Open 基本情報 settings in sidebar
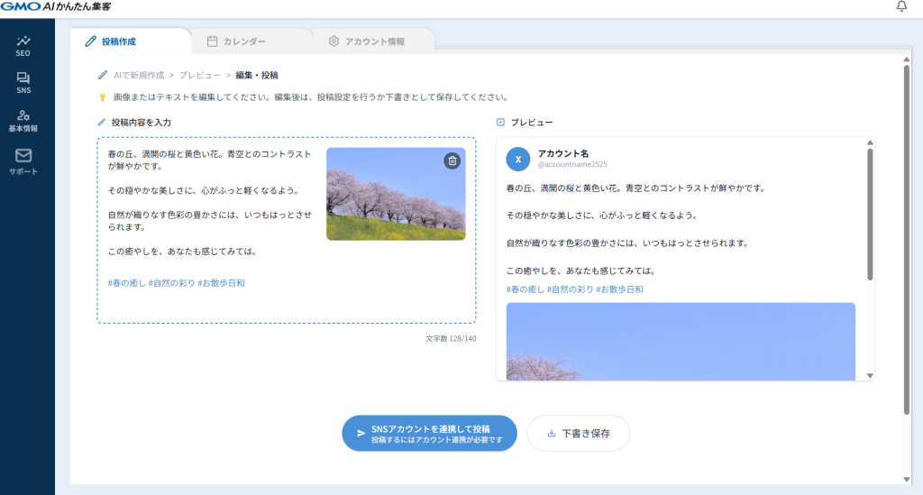The image size is (923, 495). (x=23, y=121)
